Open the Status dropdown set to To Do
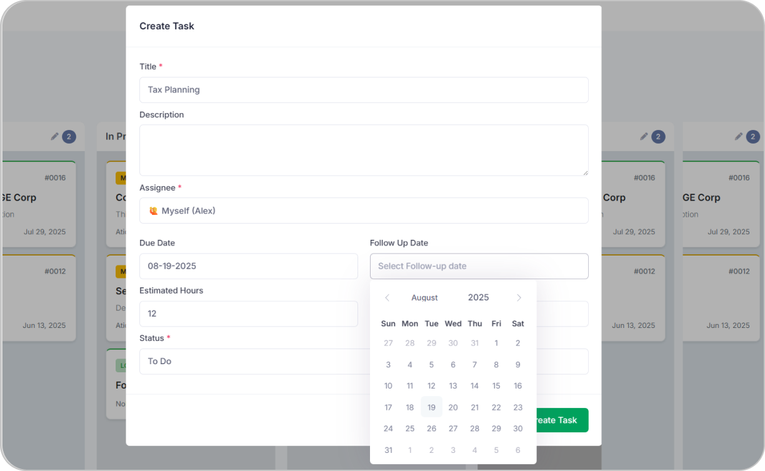The height and width of the screenshot is (471, 765). click(250, 361)
